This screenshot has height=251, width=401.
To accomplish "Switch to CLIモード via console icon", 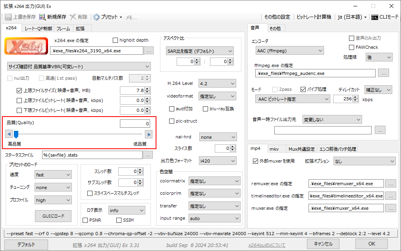I will click(x=374, y=17).
